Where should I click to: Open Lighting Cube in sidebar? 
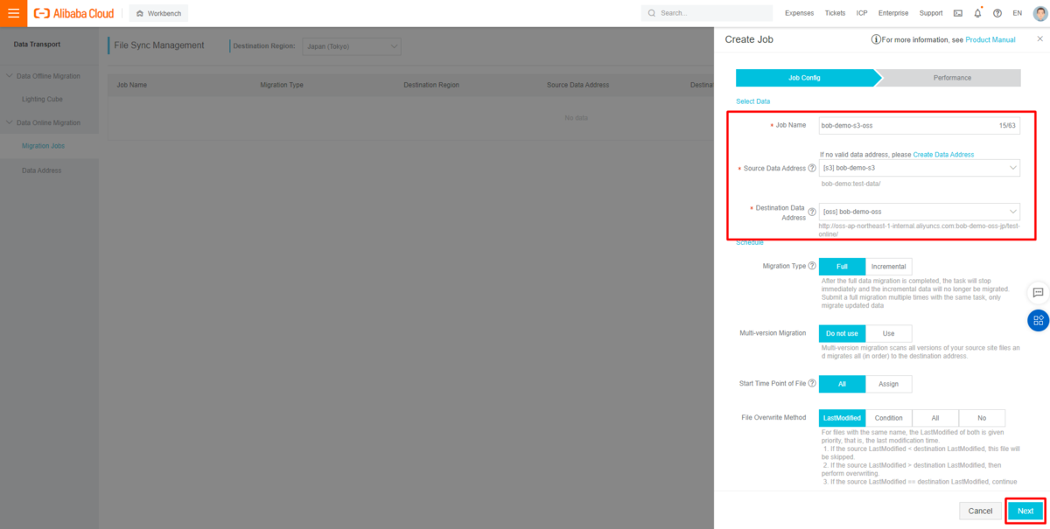[42, 100]
